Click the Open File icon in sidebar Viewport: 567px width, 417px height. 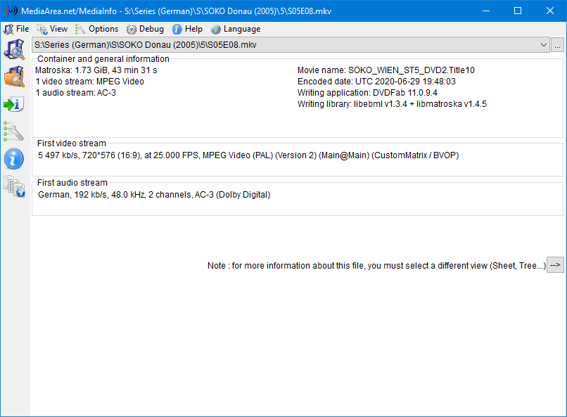[15, 49]
